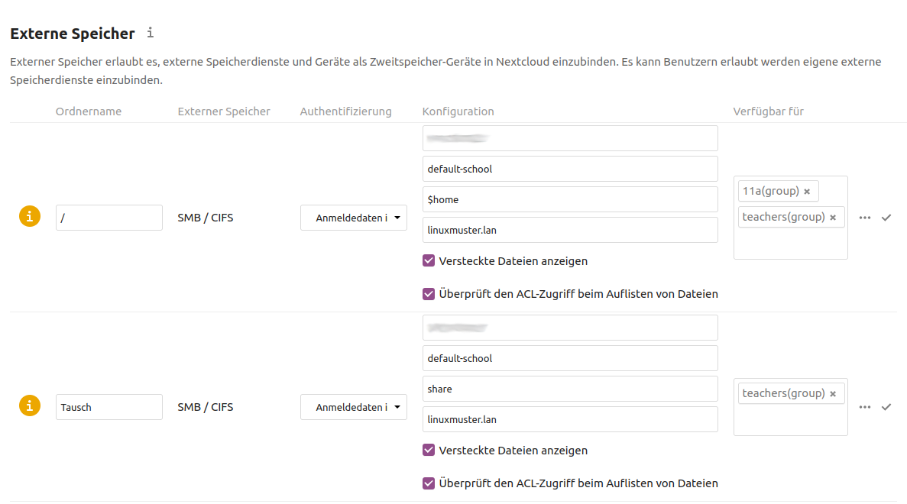
Task: Click the folder name field containing /
Action: [x=109, y=218]
